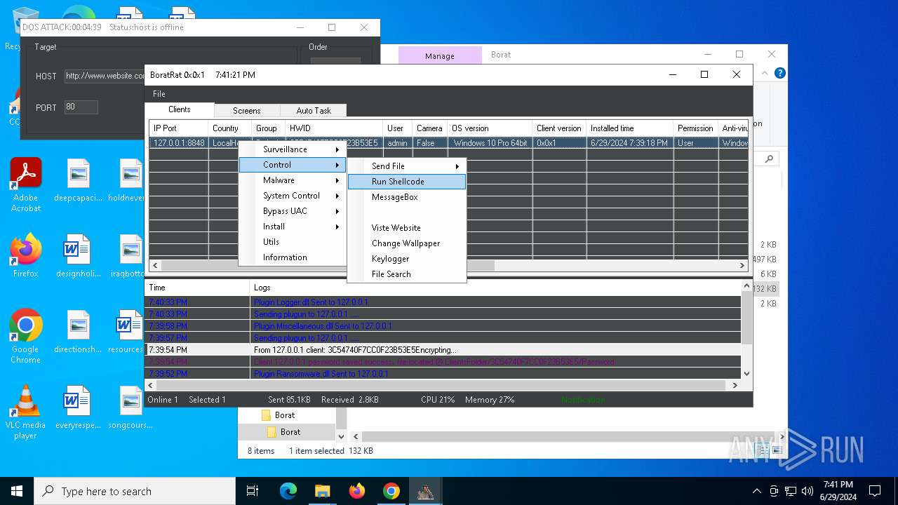Open Send File submenu
This screenshot has width=898, height=505.
[x=407, y=166]
